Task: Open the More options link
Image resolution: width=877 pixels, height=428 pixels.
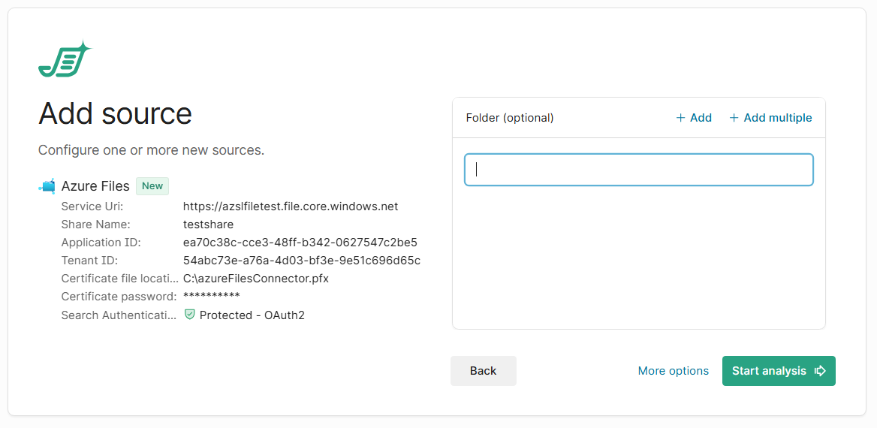Action: (x=673, y=371)
